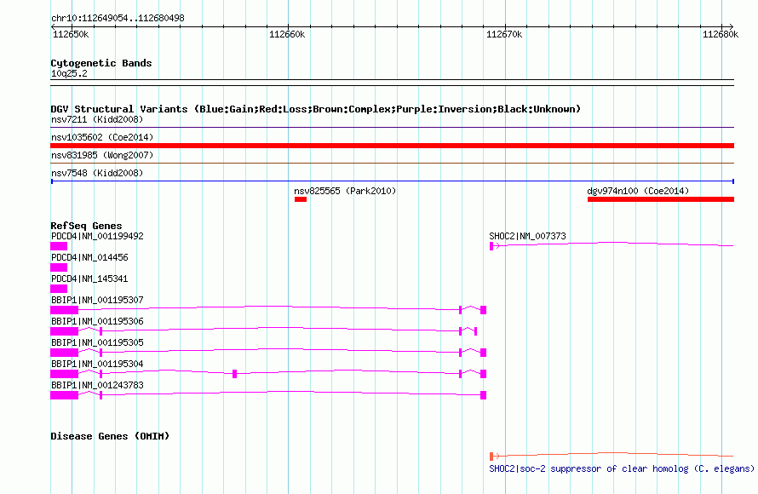Click the BBIP1 NM_001243783 last exon block
The width and height of the screenshot is (758, 494).
click(x=483, y=395)
